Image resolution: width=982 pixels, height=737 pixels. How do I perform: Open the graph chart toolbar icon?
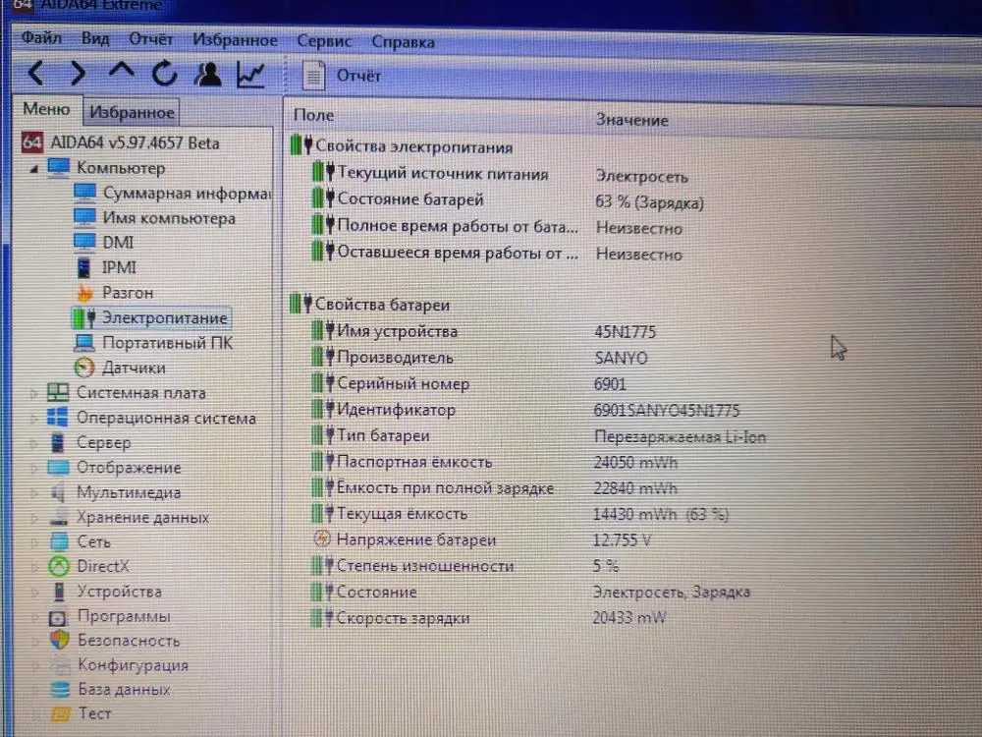[x=250, y=76]
